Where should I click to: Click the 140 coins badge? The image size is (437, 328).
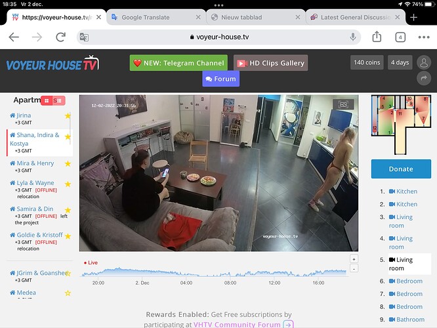click(x=367, y=62)
